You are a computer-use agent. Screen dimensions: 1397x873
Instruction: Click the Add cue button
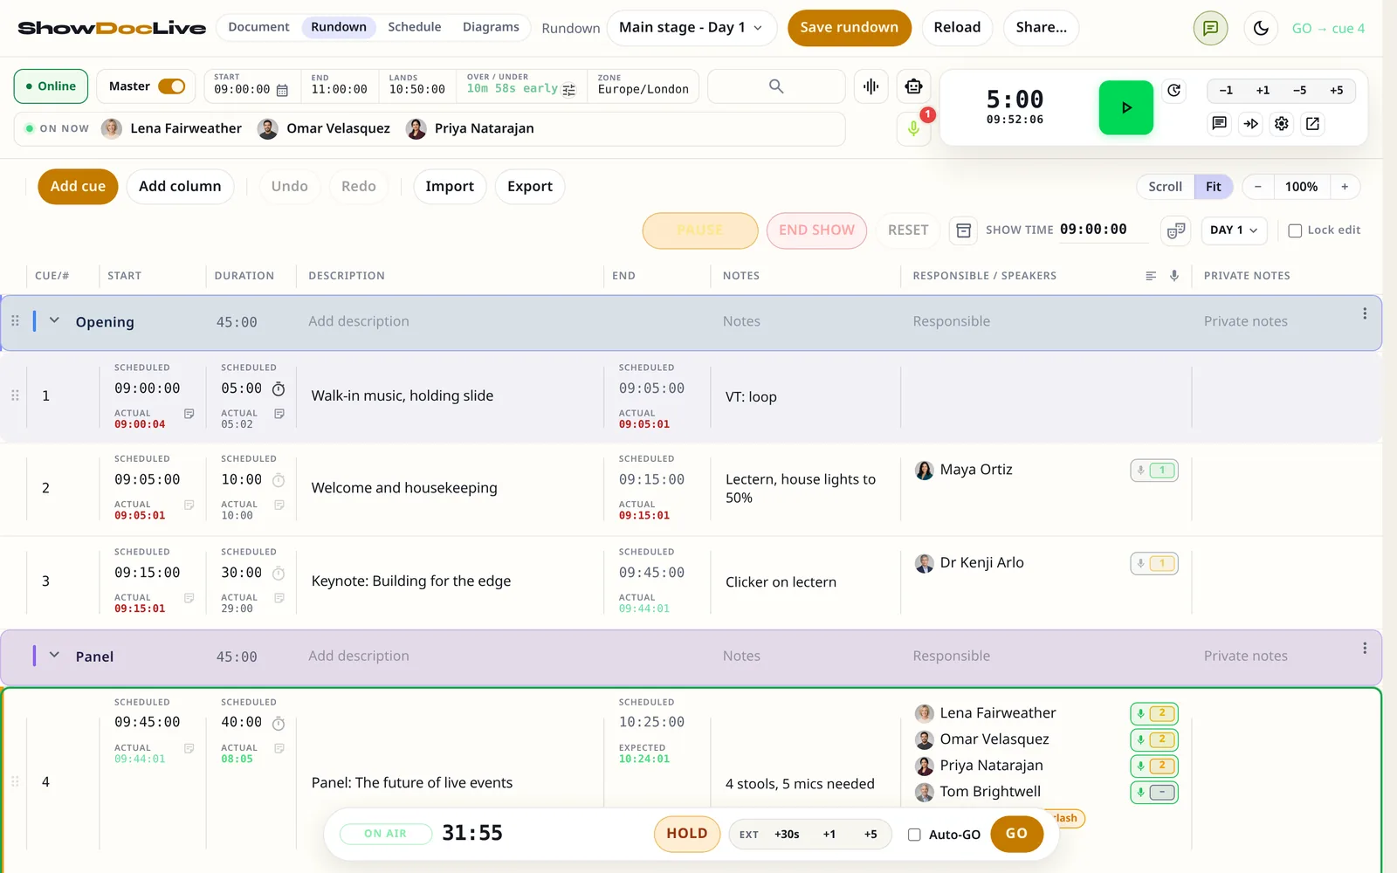click(78, 187)
